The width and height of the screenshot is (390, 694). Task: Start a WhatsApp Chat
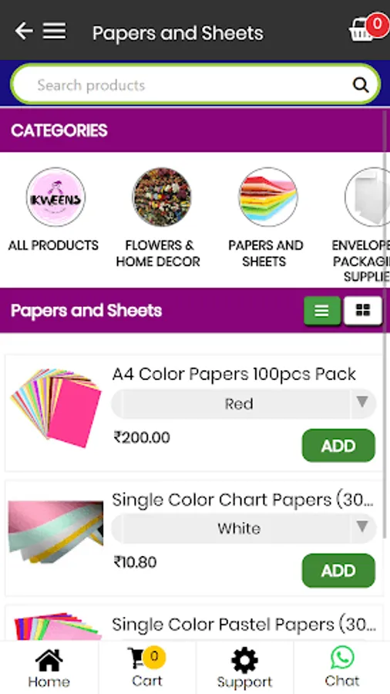341,668
